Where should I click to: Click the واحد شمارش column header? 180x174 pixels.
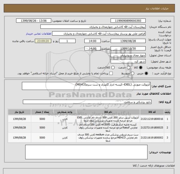point(65,112)
